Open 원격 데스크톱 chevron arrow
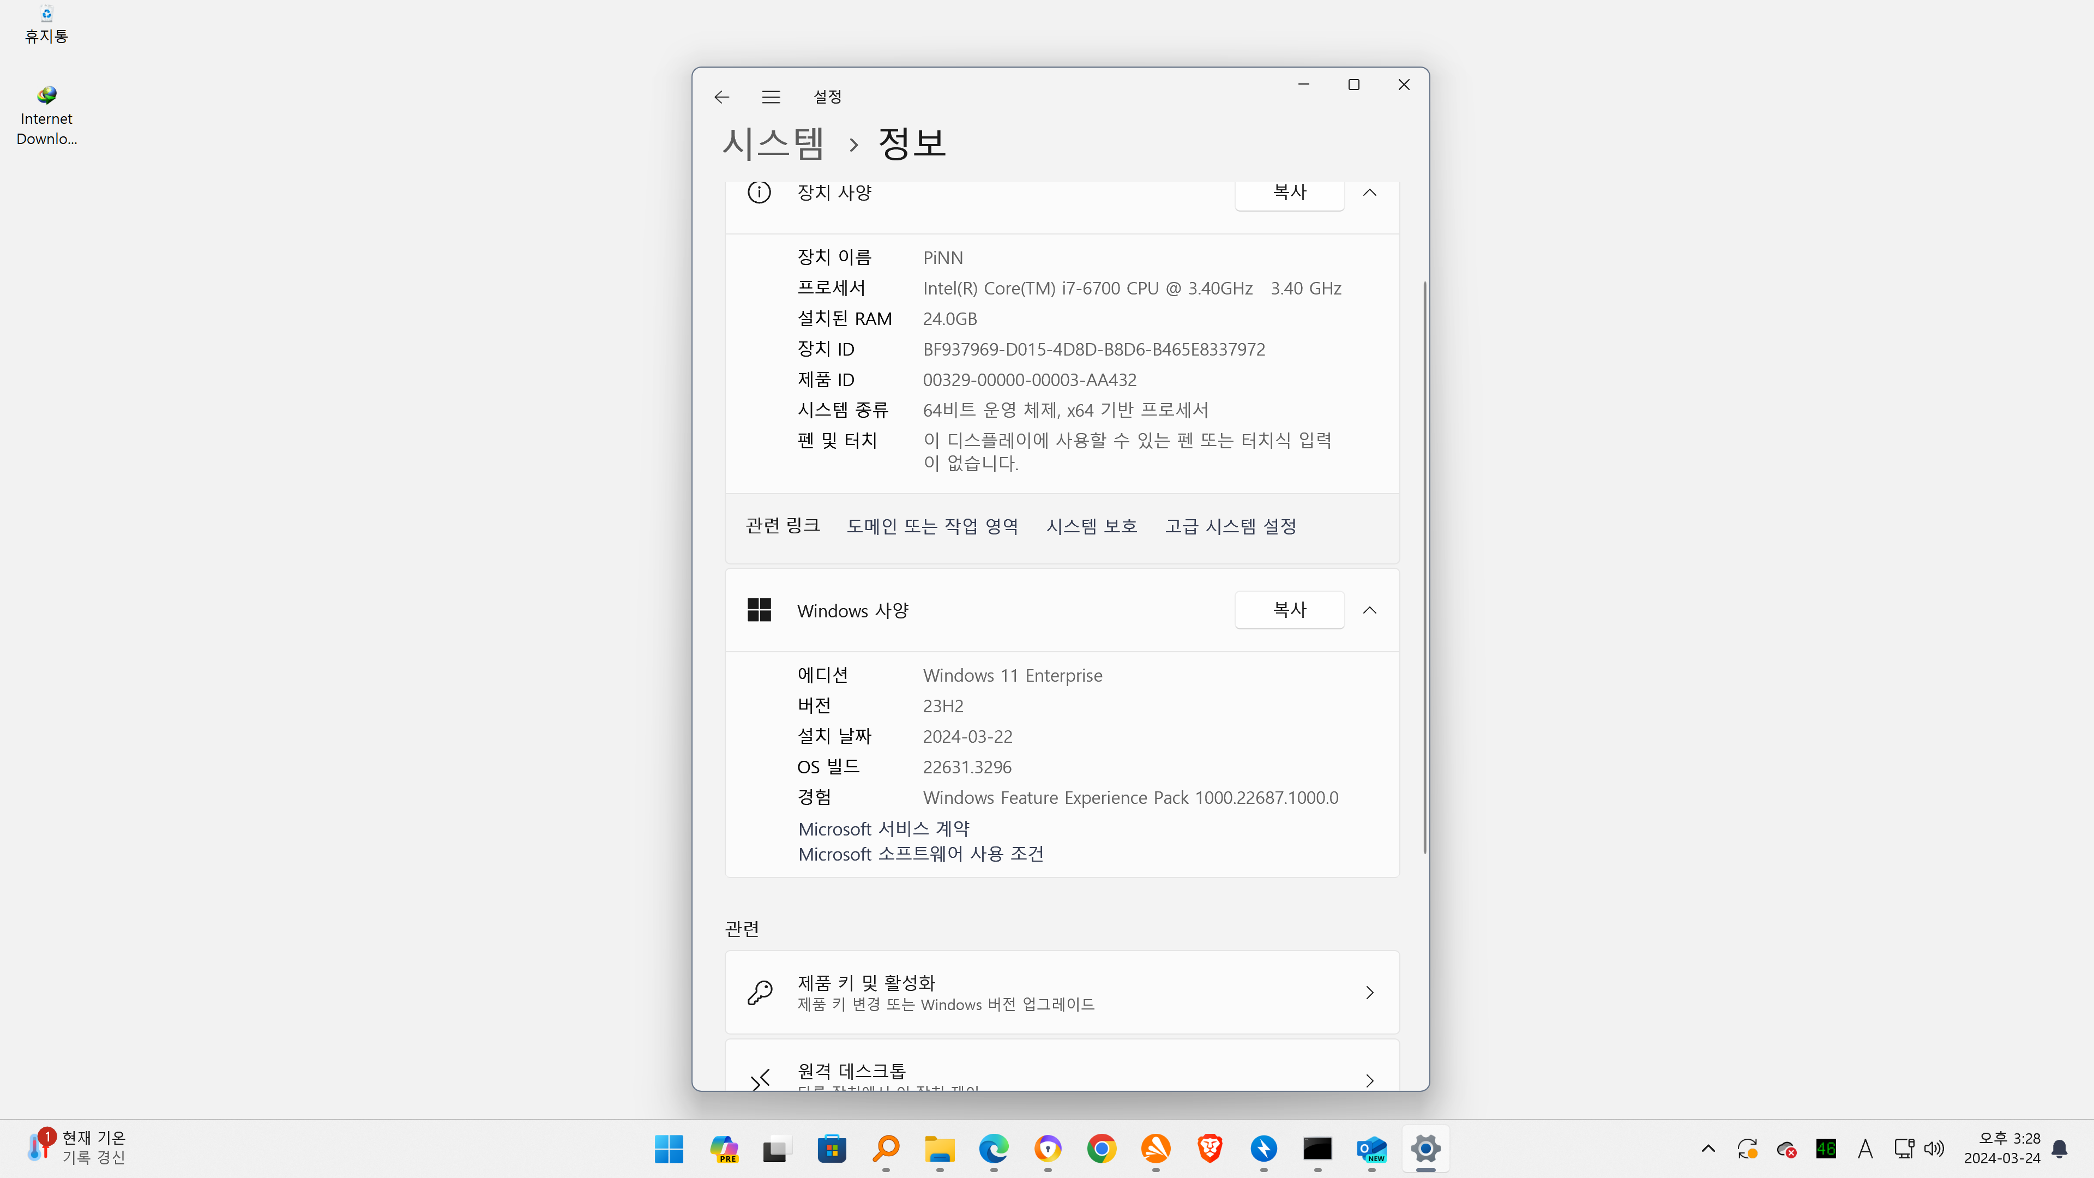Viewport: 2094px width, 1178px height. [1370, 1080]
